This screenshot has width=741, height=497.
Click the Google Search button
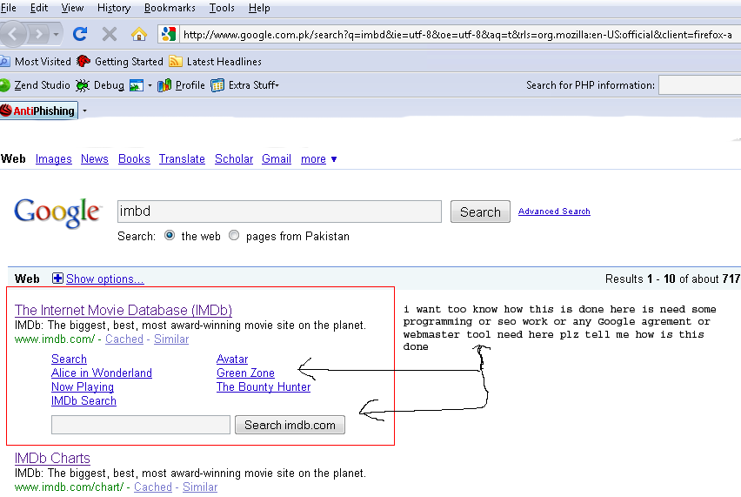tap(480, 212)
